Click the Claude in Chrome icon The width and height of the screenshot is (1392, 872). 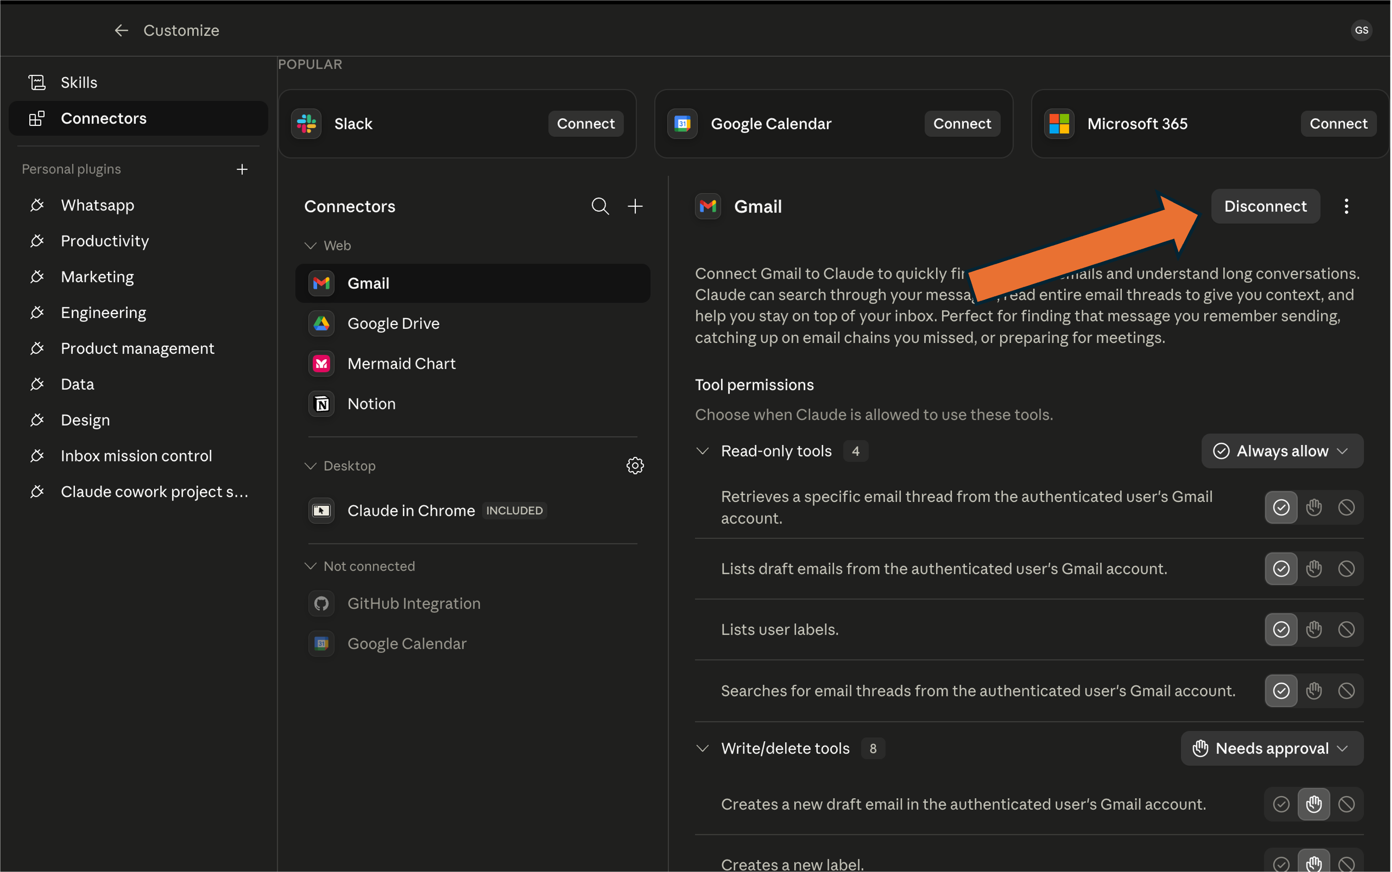321,510
